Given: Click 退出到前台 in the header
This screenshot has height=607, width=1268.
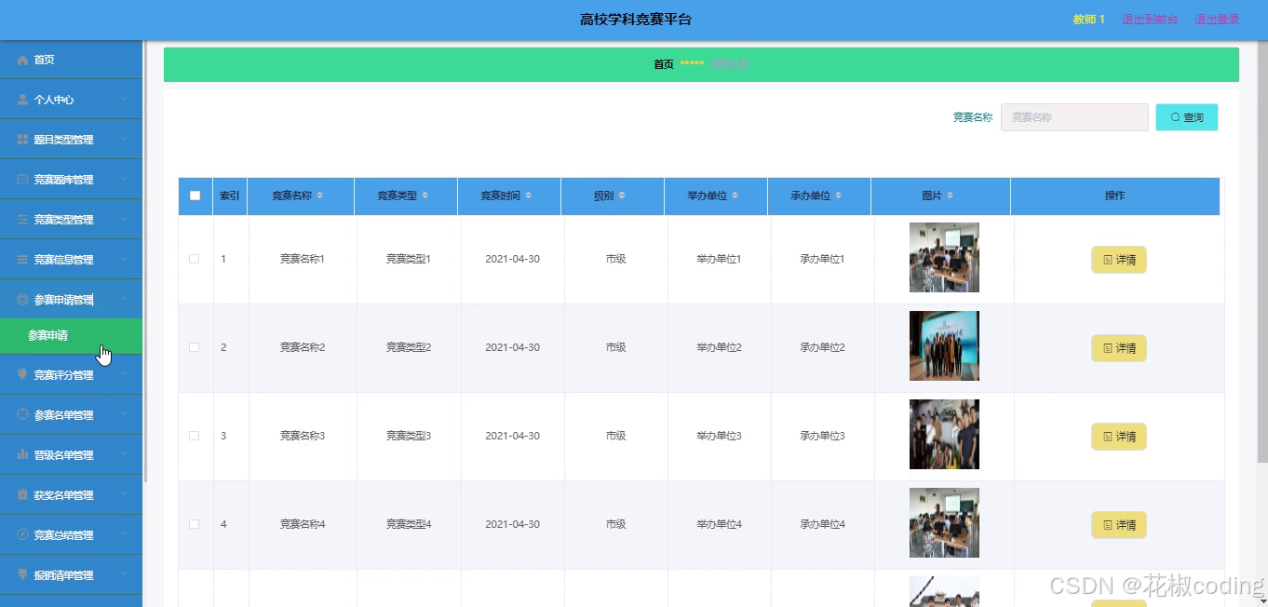Looking at the screenshot, I should pos(1150,20).
